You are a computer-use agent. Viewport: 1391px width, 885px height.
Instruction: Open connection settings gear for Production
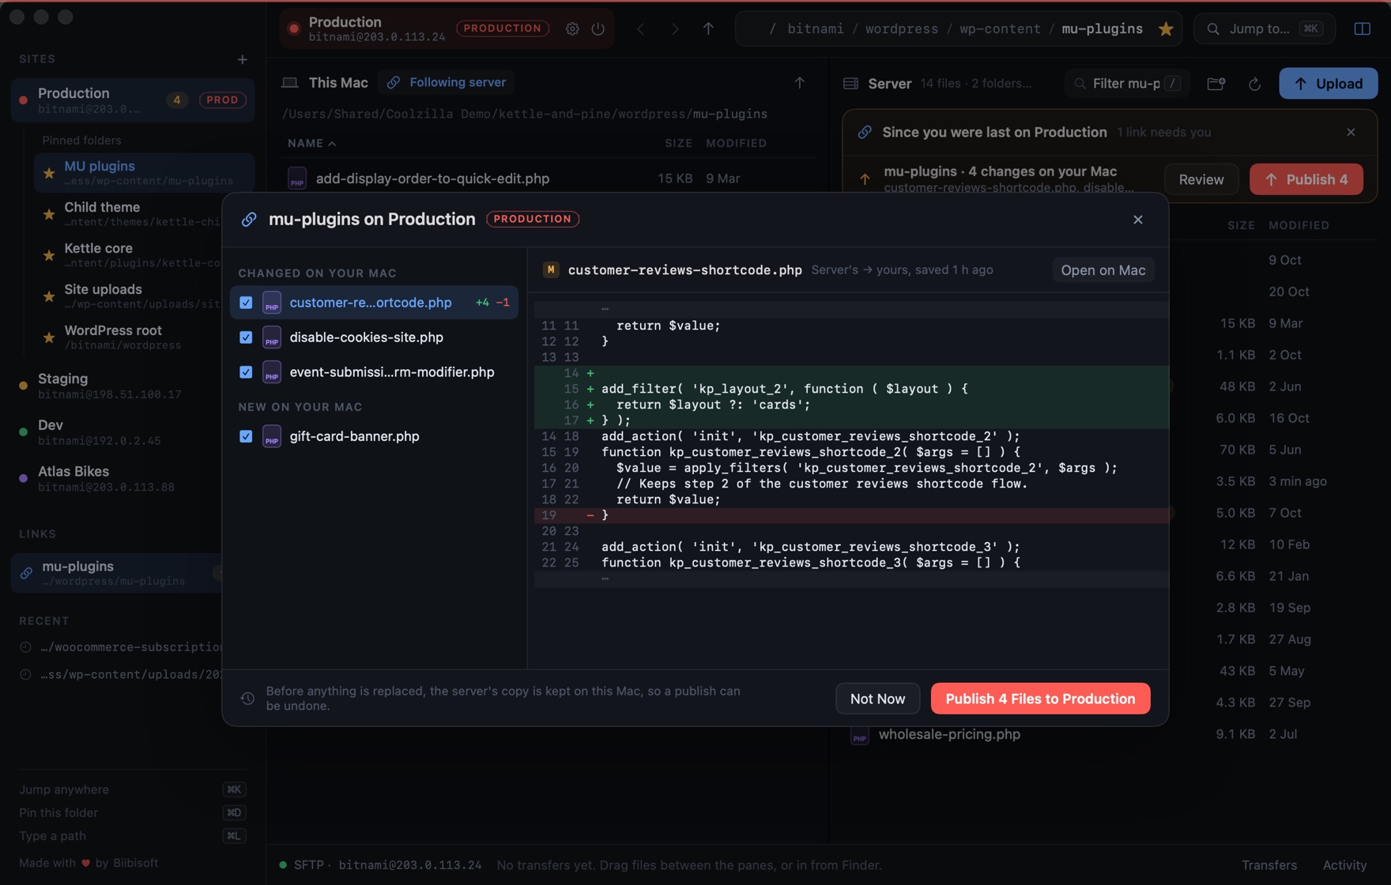pyautogui.click(x=572, y=28)
